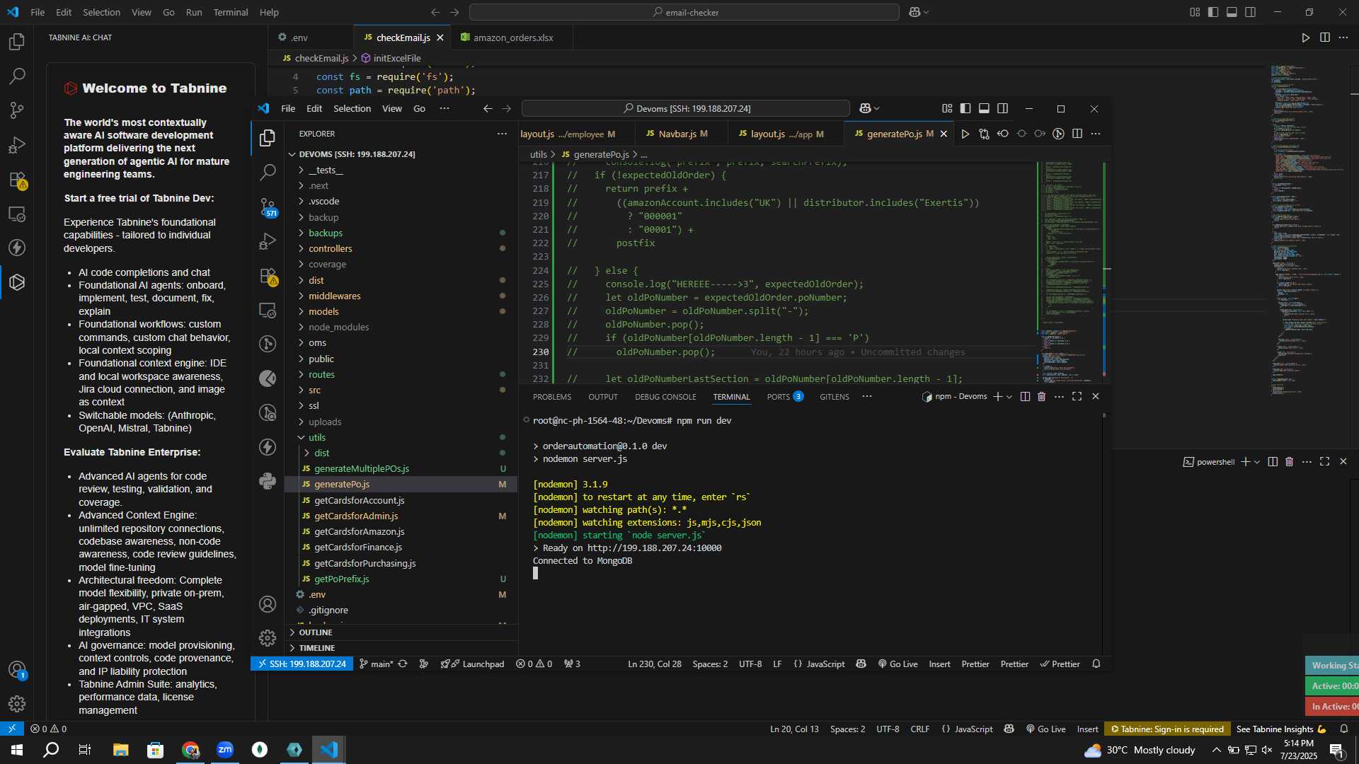The width and height of the screenshot is (1359, 764).
Task: Open Tabnine view in outer window activity bar
Action: click(17, 282)
